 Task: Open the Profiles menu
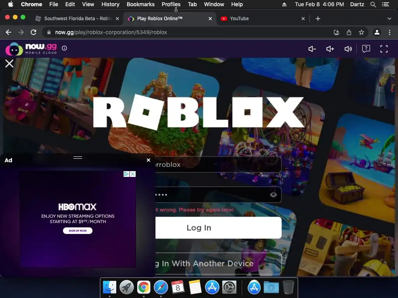coord(171,4)
